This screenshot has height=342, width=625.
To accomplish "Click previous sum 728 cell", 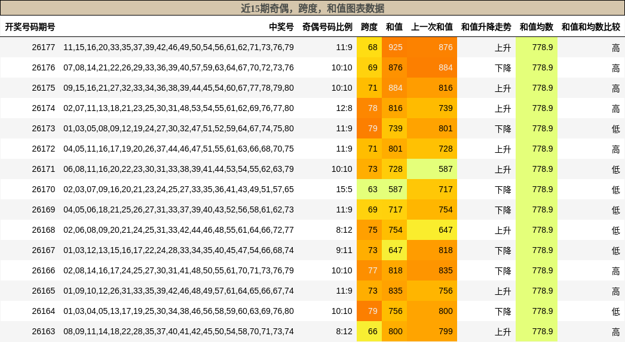I will point(432,149).
